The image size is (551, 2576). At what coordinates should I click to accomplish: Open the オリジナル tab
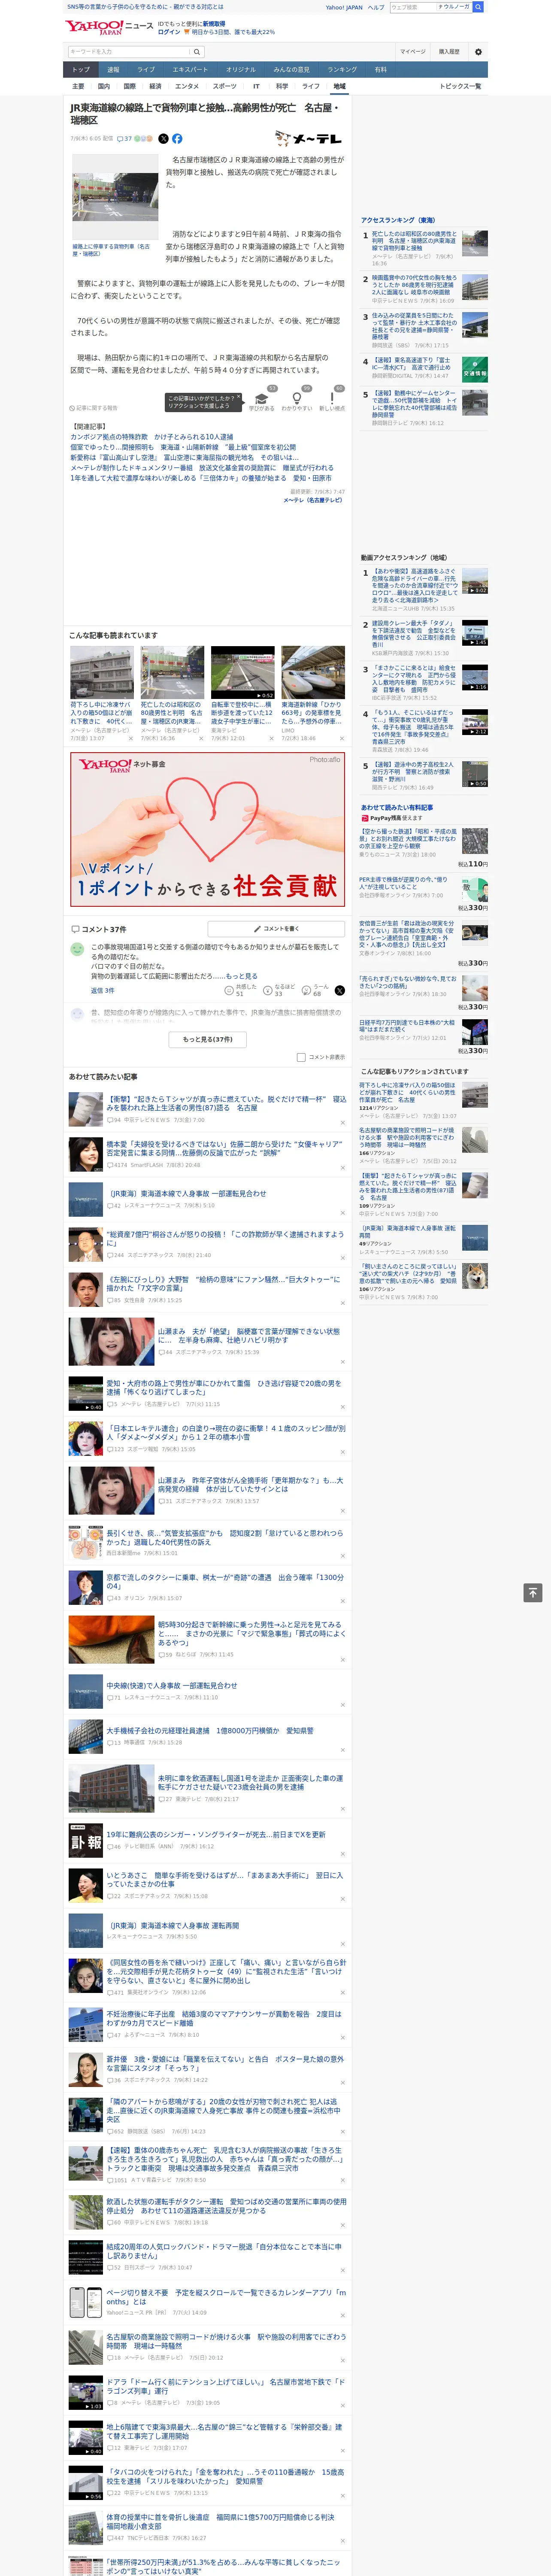241,70
